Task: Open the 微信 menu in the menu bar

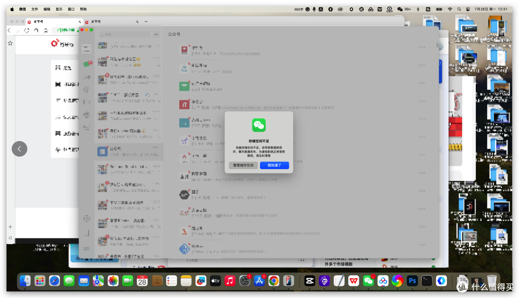Action: coord(23,9)
